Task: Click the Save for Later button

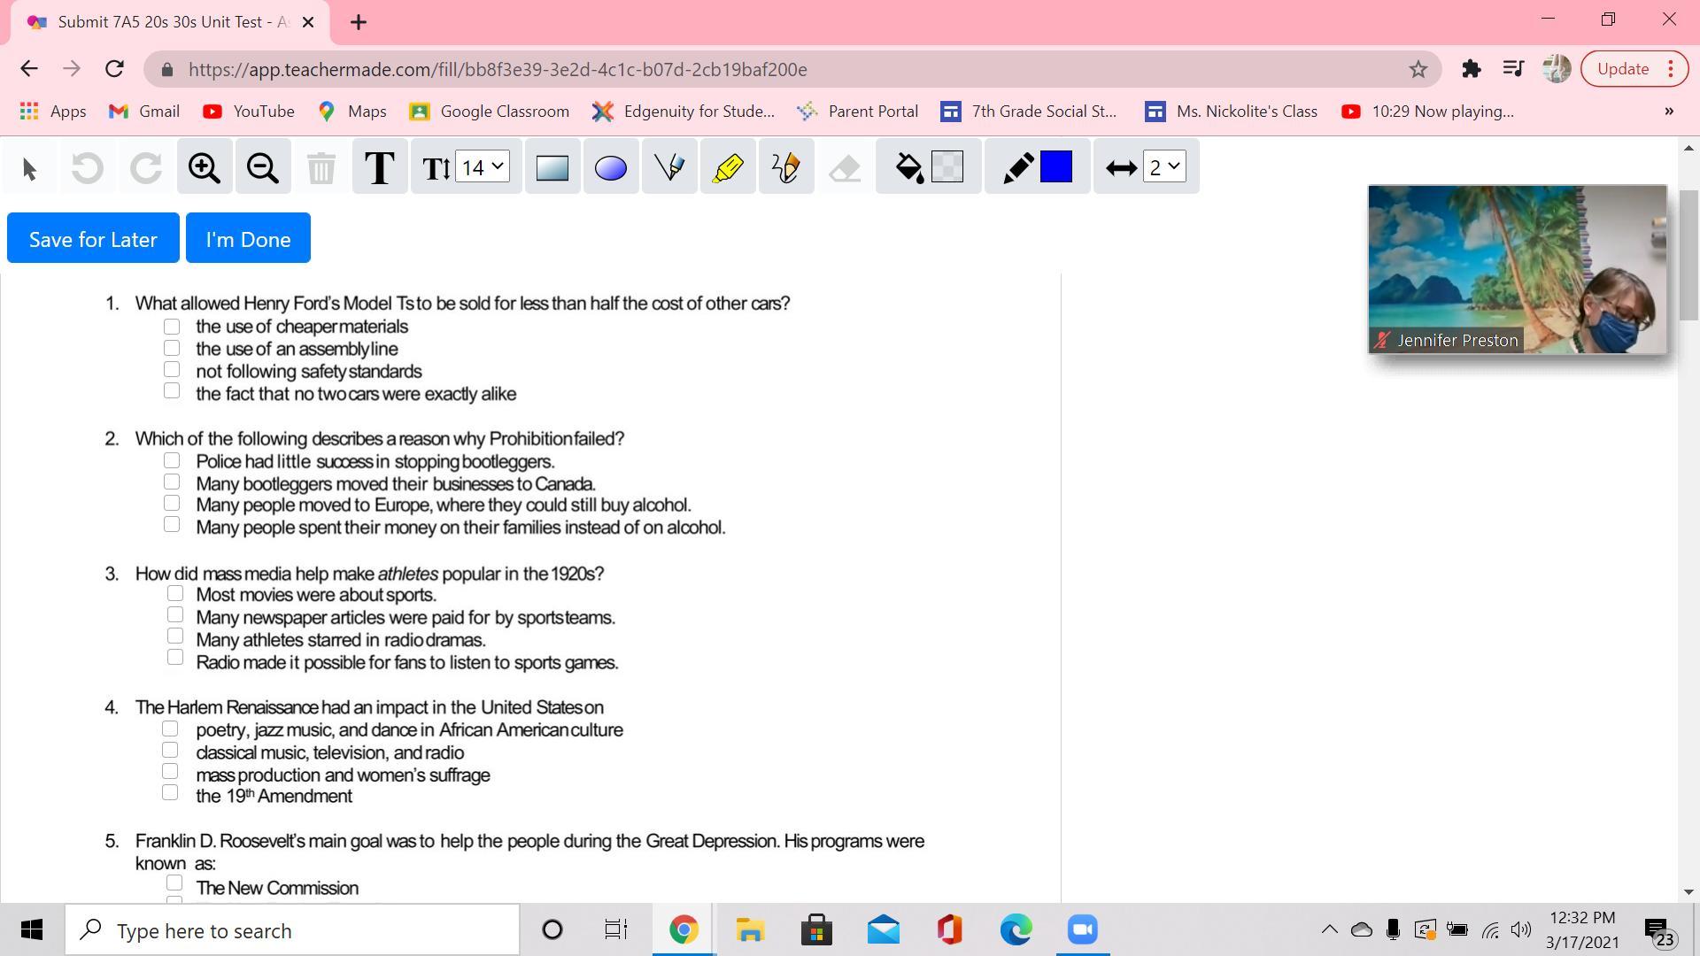Action: (x=93, y=238)
